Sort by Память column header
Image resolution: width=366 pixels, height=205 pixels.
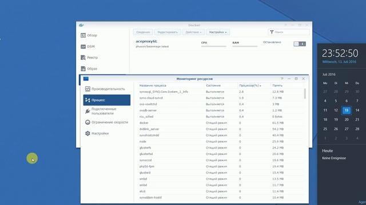(x=277, y=85)
